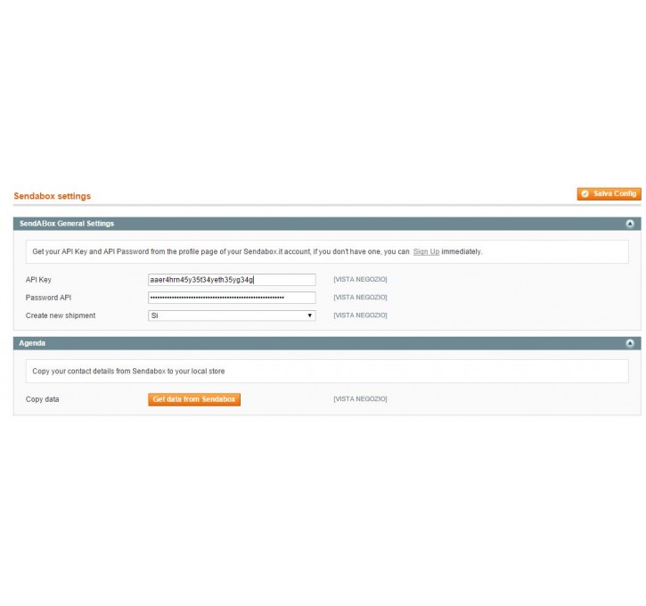Click the 'Copy your contact details' note
Image resolution: width=646 pixels, height=606 pixels.
tap(128, 372)
